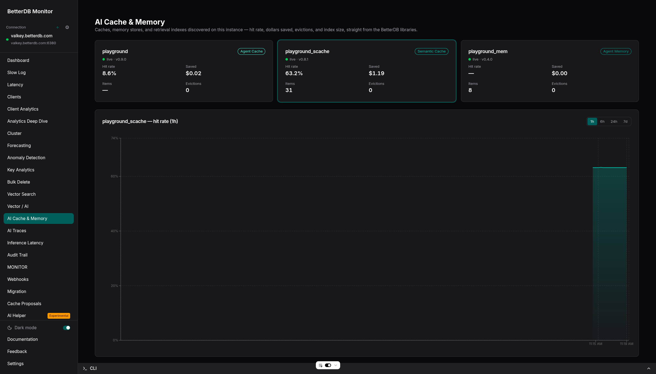This screenshot has height=374, width=656.
Task: Click the 'live · v0.9.0' status text
Action: [x=116, y=59]
